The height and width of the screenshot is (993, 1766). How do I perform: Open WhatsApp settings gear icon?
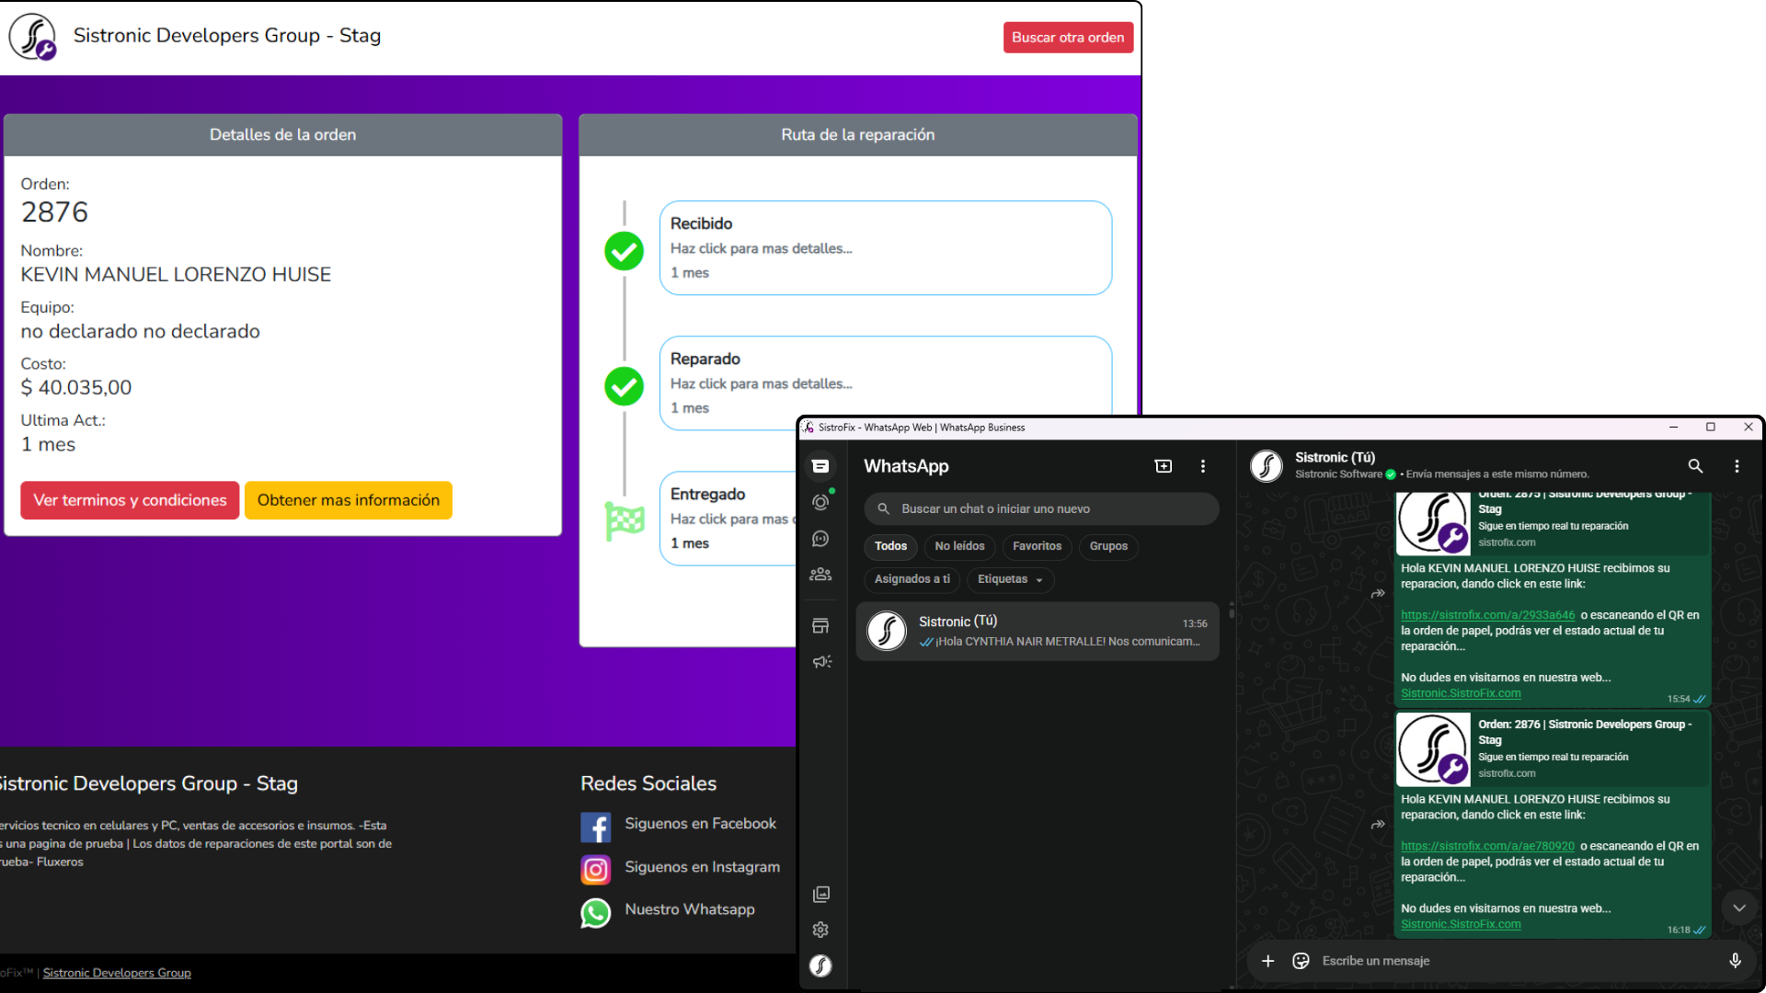tap(820, 930)
